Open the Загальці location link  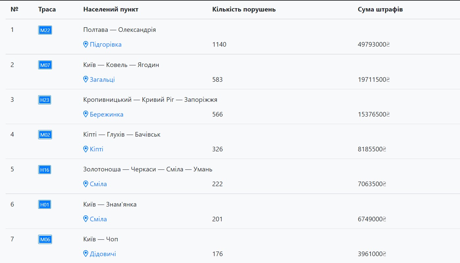tap(102, 79)
